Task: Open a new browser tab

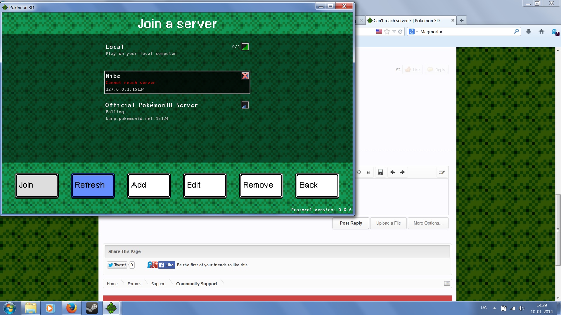Action: pyautogui.click(x=462, y=20)
